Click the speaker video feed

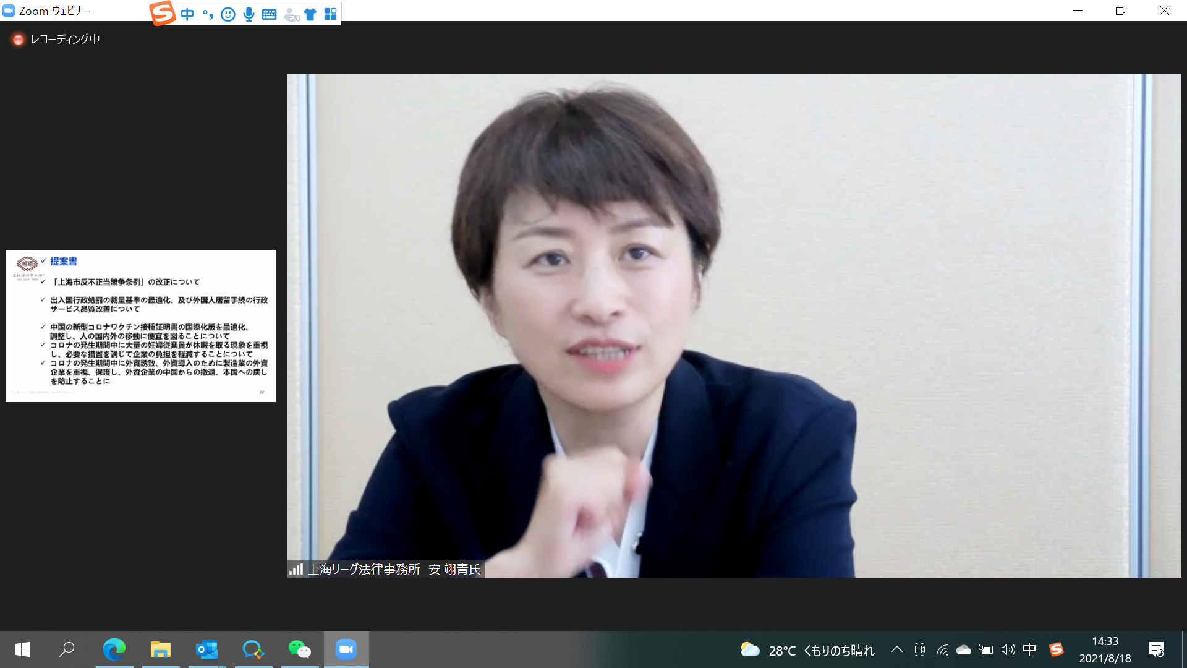[734, 326]
